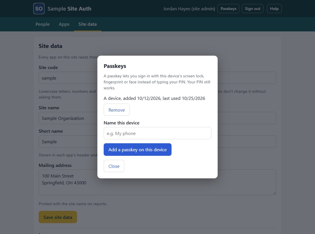
Task: Click the SO site logo icon
Action: click(39, 9)
